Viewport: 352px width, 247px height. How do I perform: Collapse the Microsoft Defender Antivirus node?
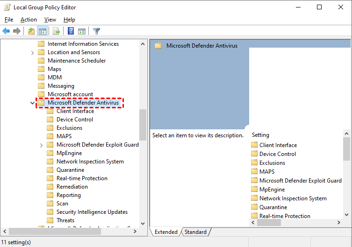click(32, 103)
